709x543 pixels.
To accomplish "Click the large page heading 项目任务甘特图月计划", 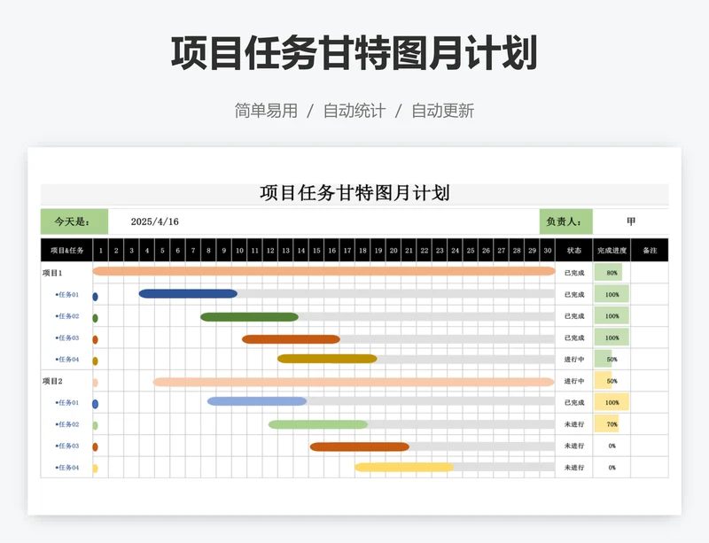I will (x=354, y=53).
